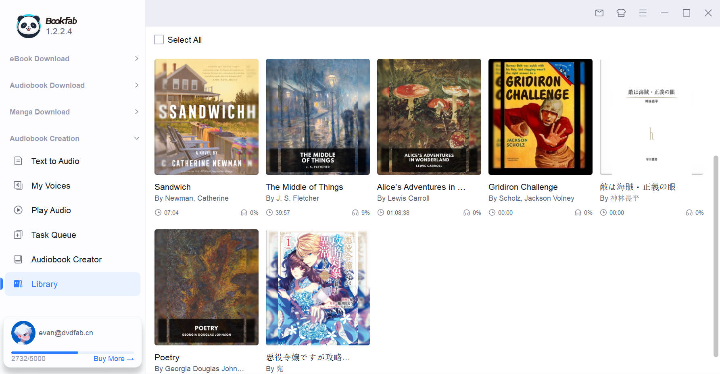Screen dimensions: 720x374
Task: Open the Library section
Action: pyautogui.click(x=44, y=284)
